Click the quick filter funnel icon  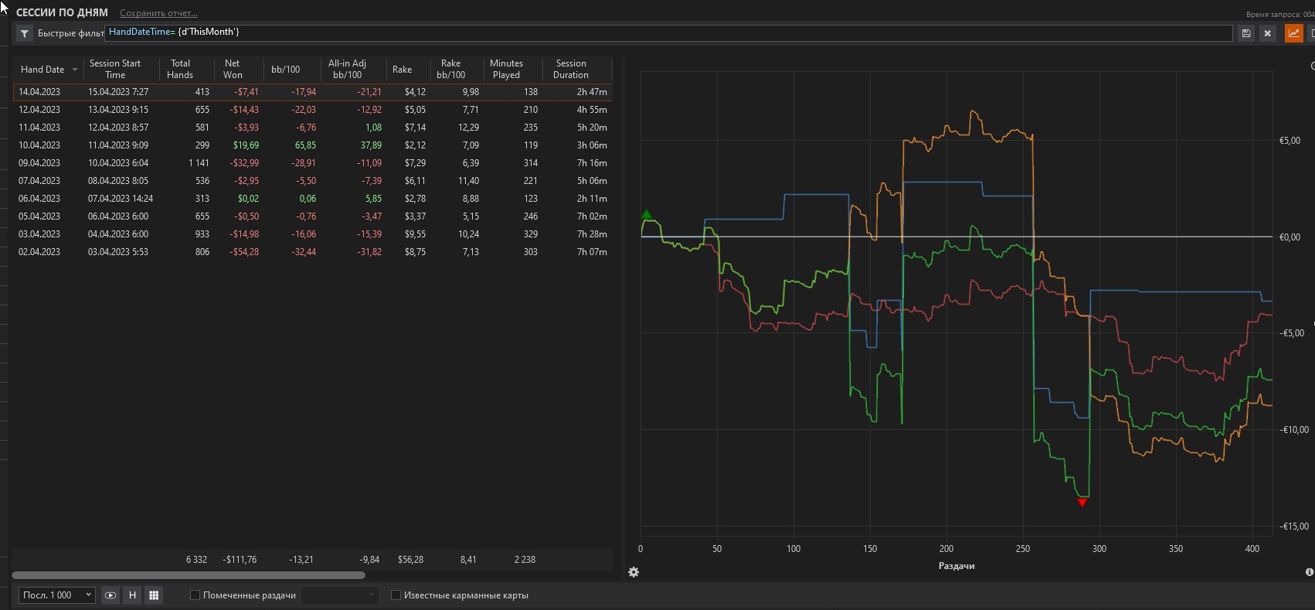[x=25, y=33]
